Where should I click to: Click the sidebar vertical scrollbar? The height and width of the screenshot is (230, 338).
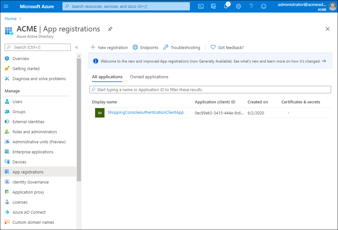pos(79,119)
